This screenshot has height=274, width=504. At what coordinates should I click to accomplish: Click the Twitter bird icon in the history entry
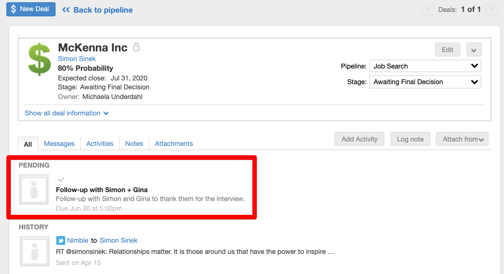coord(60,240)
